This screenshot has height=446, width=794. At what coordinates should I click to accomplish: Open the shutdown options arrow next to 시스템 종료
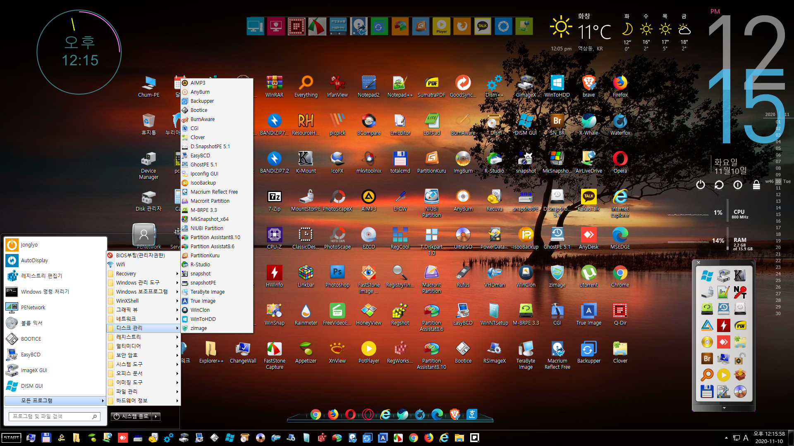point(156,416)
